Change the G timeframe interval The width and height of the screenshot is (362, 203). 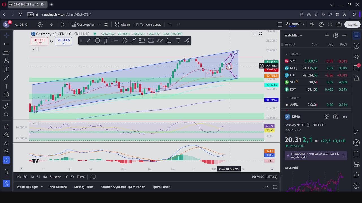coord(51,25)
